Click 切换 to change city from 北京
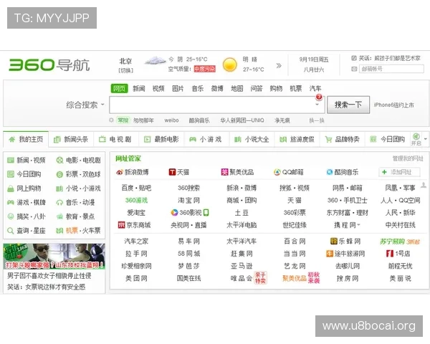The image size is (430, 344). (x=126, y=70)
